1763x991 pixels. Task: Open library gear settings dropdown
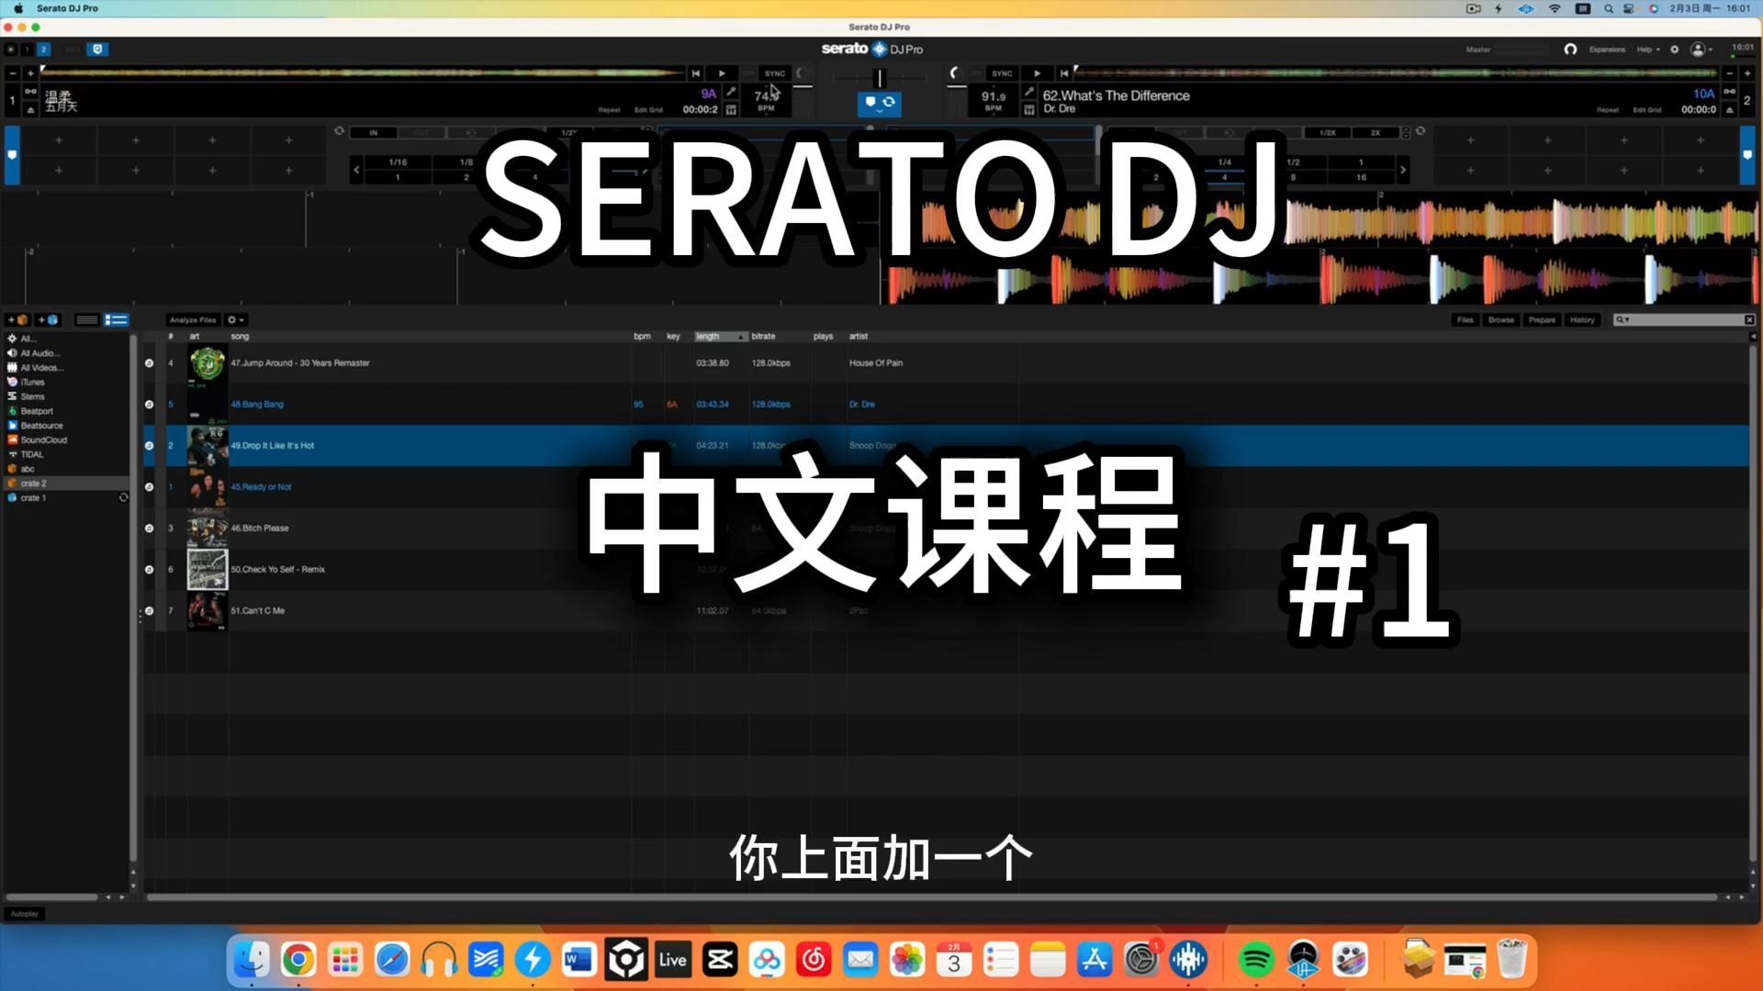coord(236,320)
